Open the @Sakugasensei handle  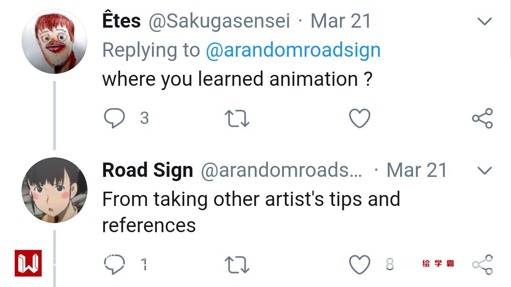pos(219,21)
